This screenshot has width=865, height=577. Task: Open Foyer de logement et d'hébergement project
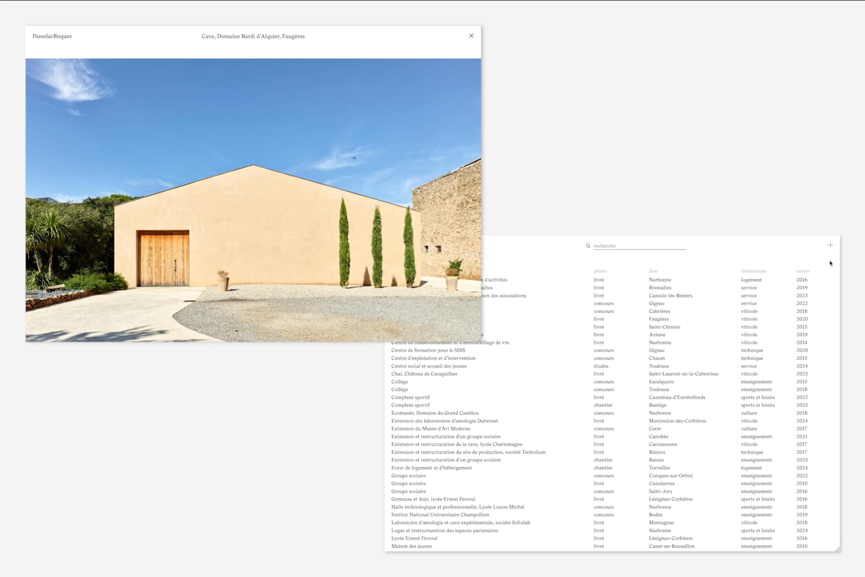pyautogui.click(x=431, y=468)
